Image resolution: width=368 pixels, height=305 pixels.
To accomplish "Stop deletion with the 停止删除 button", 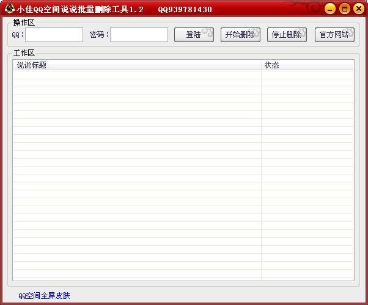I will pyautogui.click(x=287, y=35).
